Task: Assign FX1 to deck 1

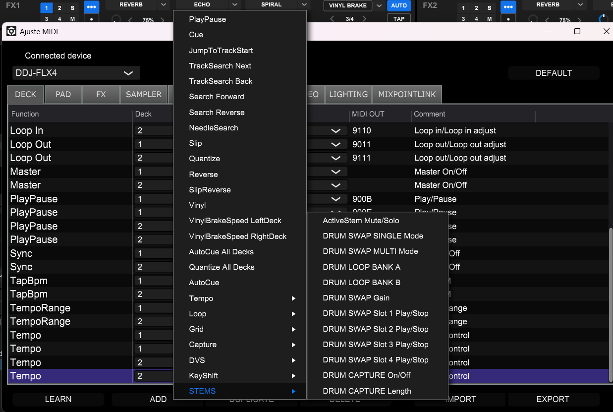Action: coord(46,8)
